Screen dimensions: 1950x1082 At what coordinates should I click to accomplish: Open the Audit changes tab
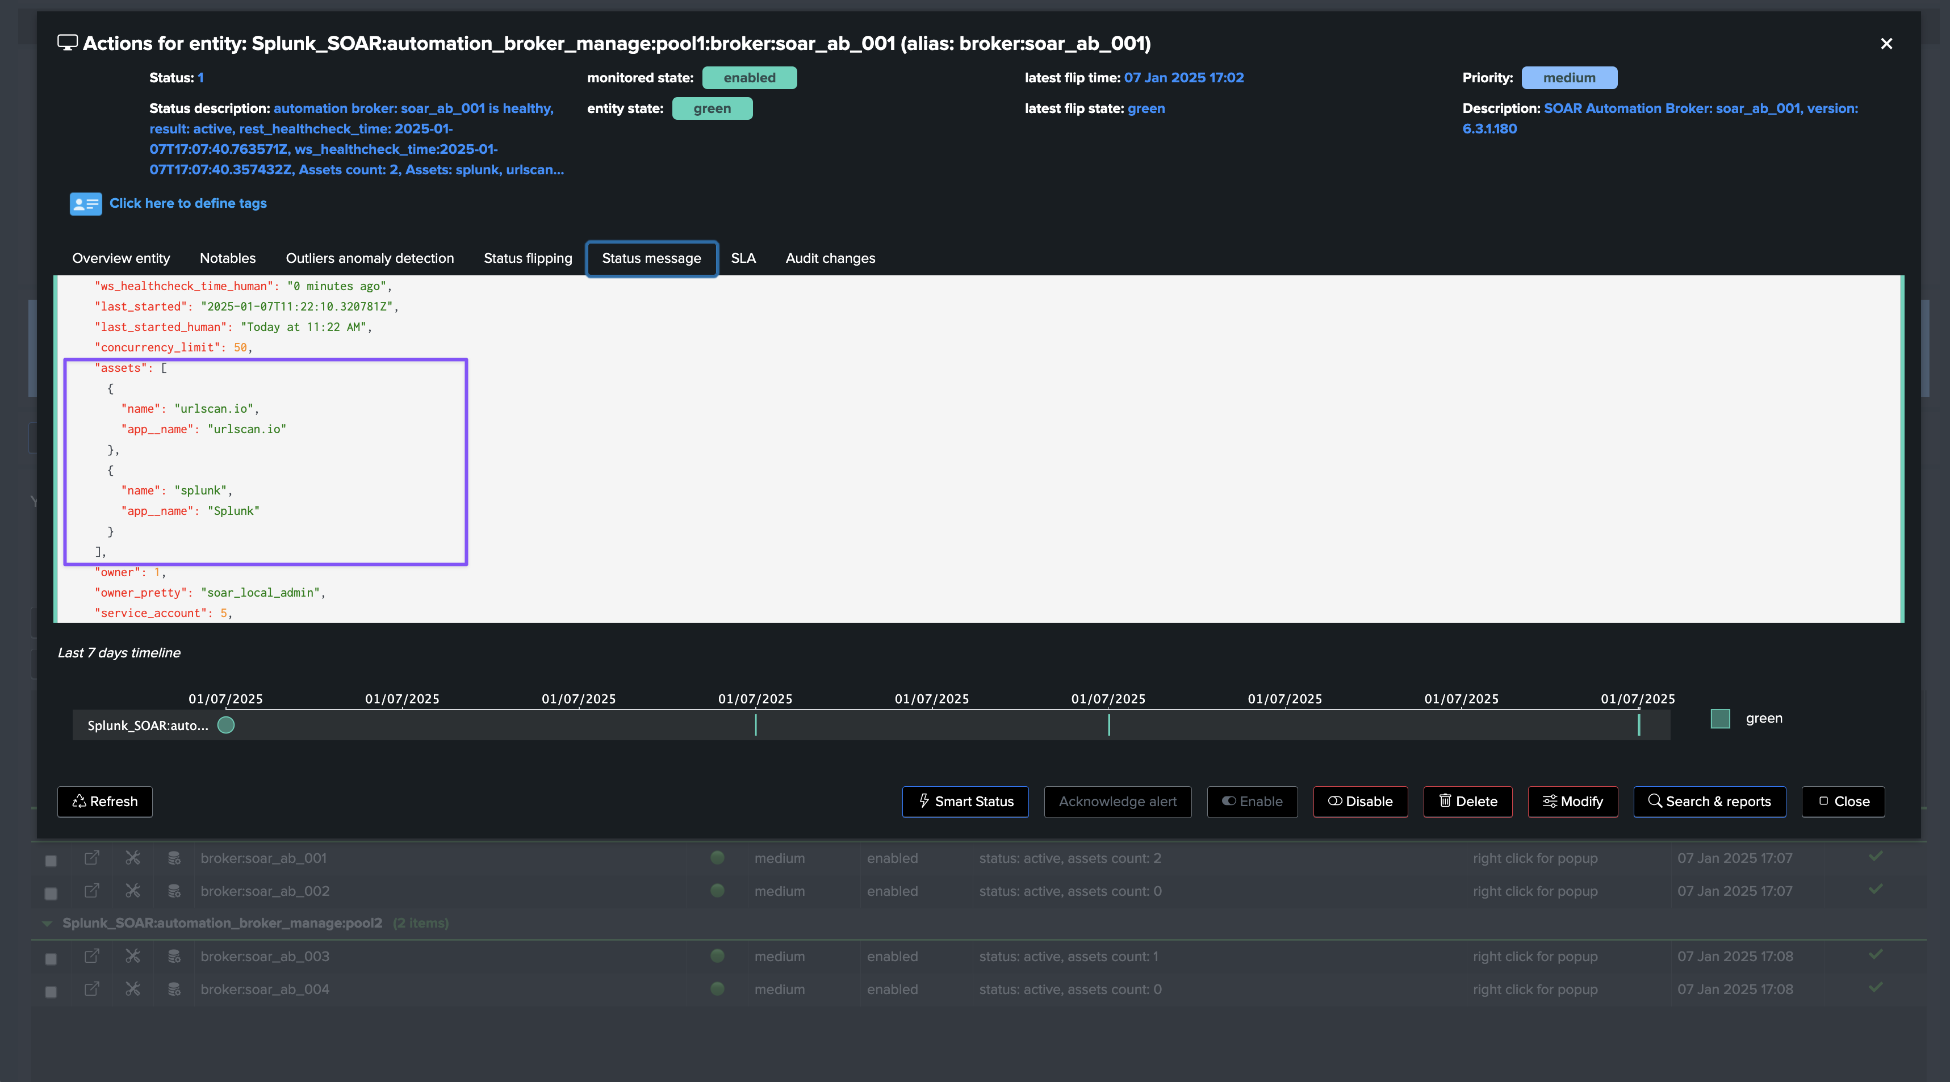(x=830, y=258)
